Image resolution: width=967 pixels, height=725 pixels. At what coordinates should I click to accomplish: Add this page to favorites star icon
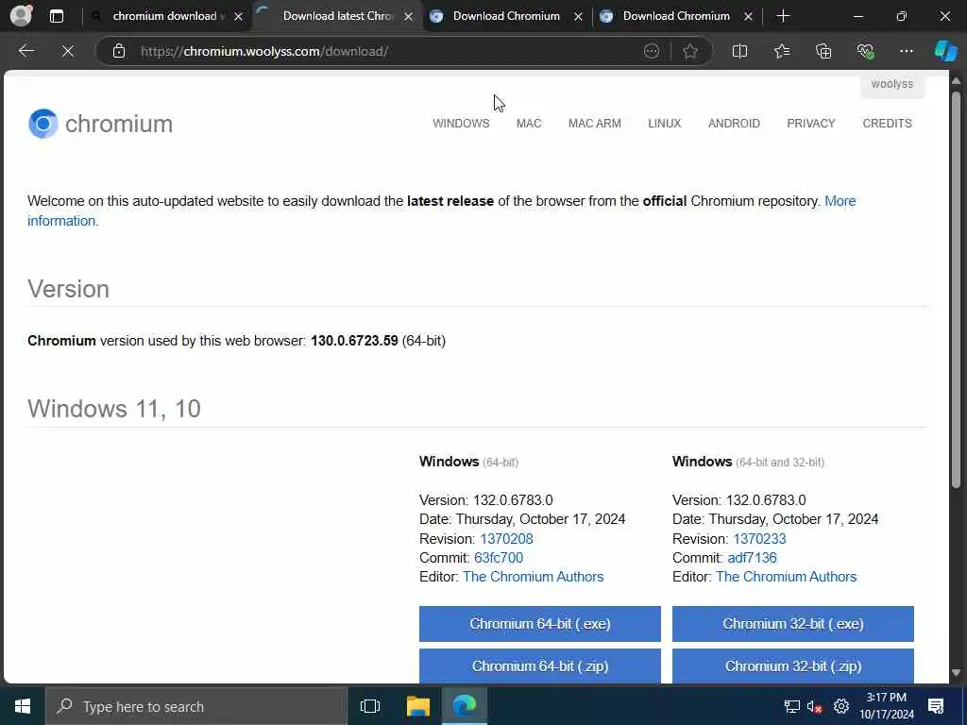(x=690, y=51)
